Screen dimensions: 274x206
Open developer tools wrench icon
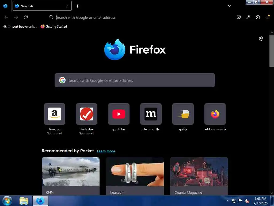pos(248,17)
